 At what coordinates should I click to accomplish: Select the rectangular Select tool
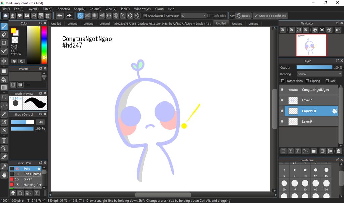click(x=4, y=97)
